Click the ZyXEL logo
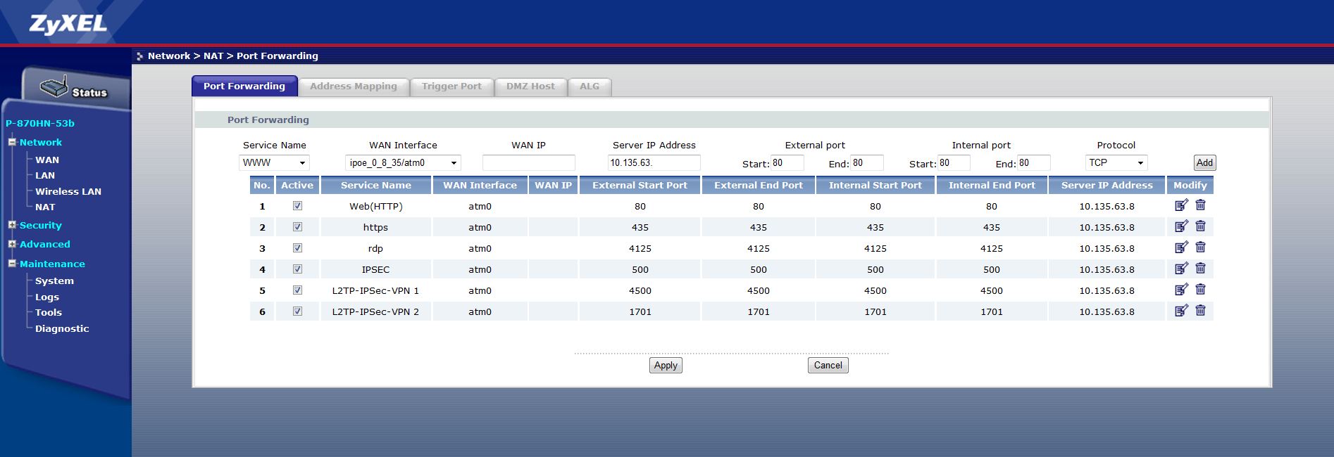Image resolution: width=1334 pixels, height=457 pixels. (68, 25)
